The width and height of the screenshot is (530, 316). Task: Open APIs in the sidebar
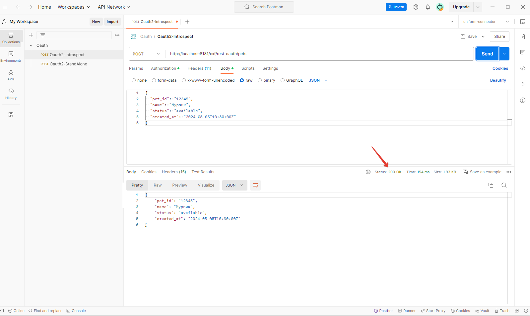[x=11, y=75]
